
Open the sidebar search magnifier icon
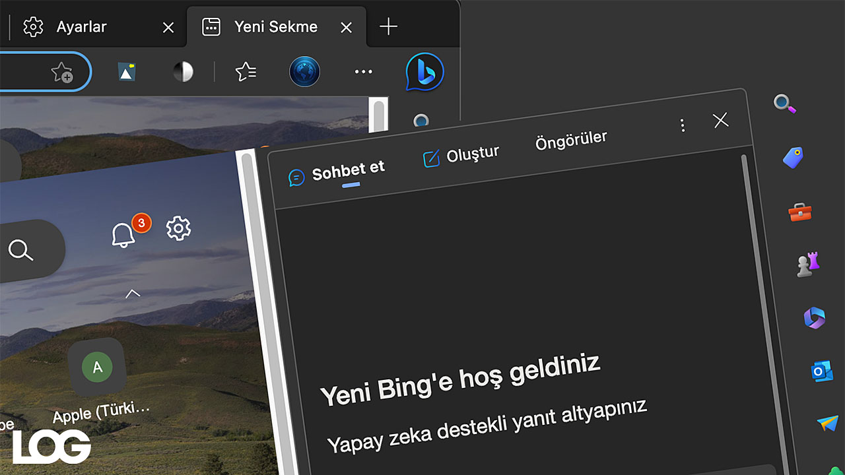pyautogui.click(x=784, y=104)
